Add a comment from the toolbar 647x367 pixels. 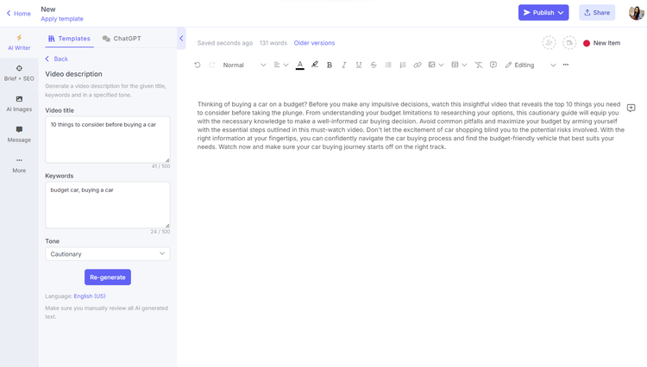[493, 65]
